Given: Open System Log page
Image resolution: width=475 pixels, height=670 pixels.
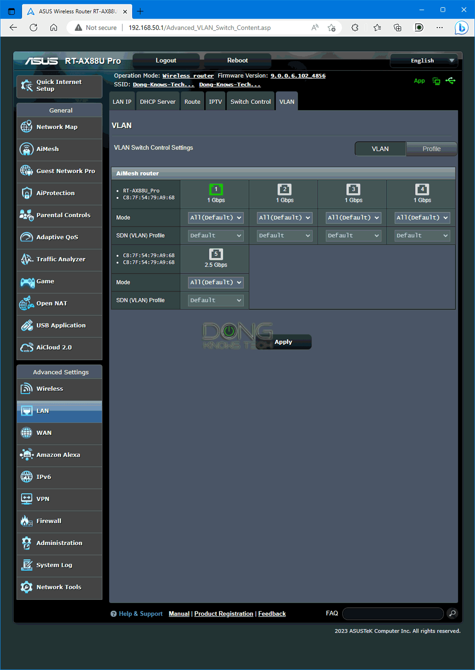Looking at the screenshot, I should coord(59,565).
